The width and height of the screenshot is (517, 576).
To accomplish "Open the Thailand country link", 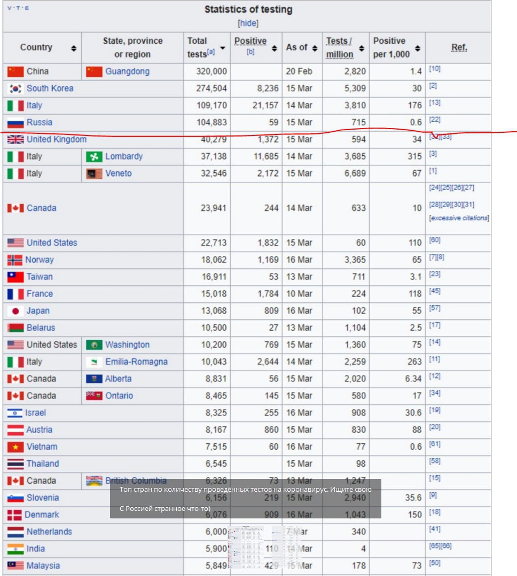I will click(43, 464).
